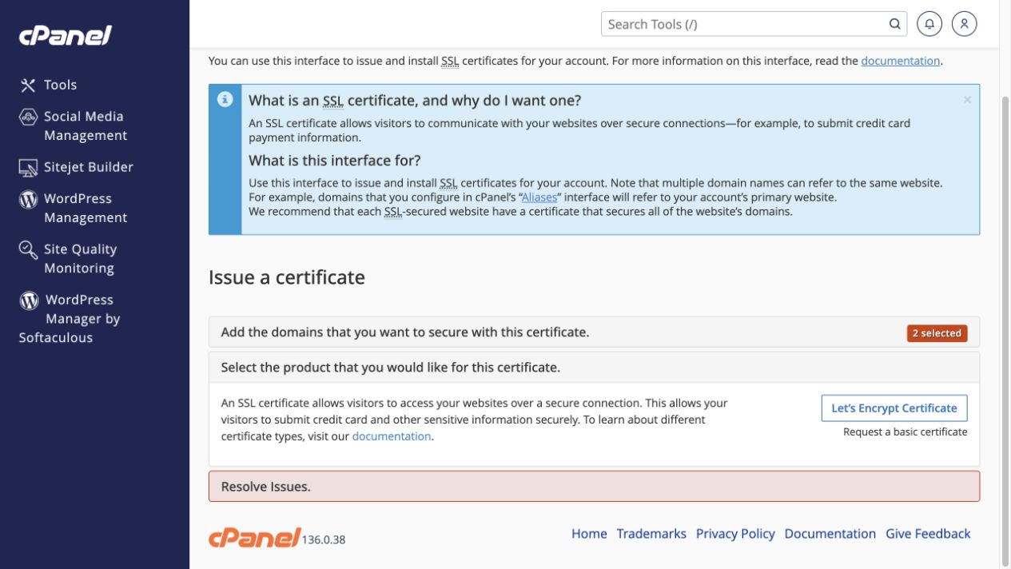
Task: Expand the select product section
Action: (594, 368)
